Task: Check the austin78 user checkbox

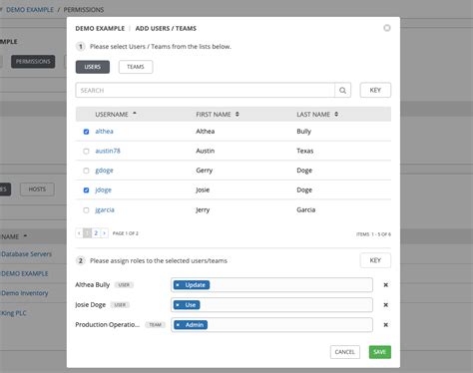Action: (86, 152)
